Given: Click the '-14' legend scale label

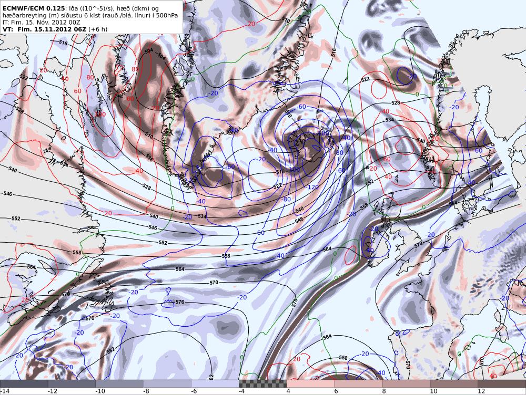Looking at the screenshot, I should click(x=5, y=391).
